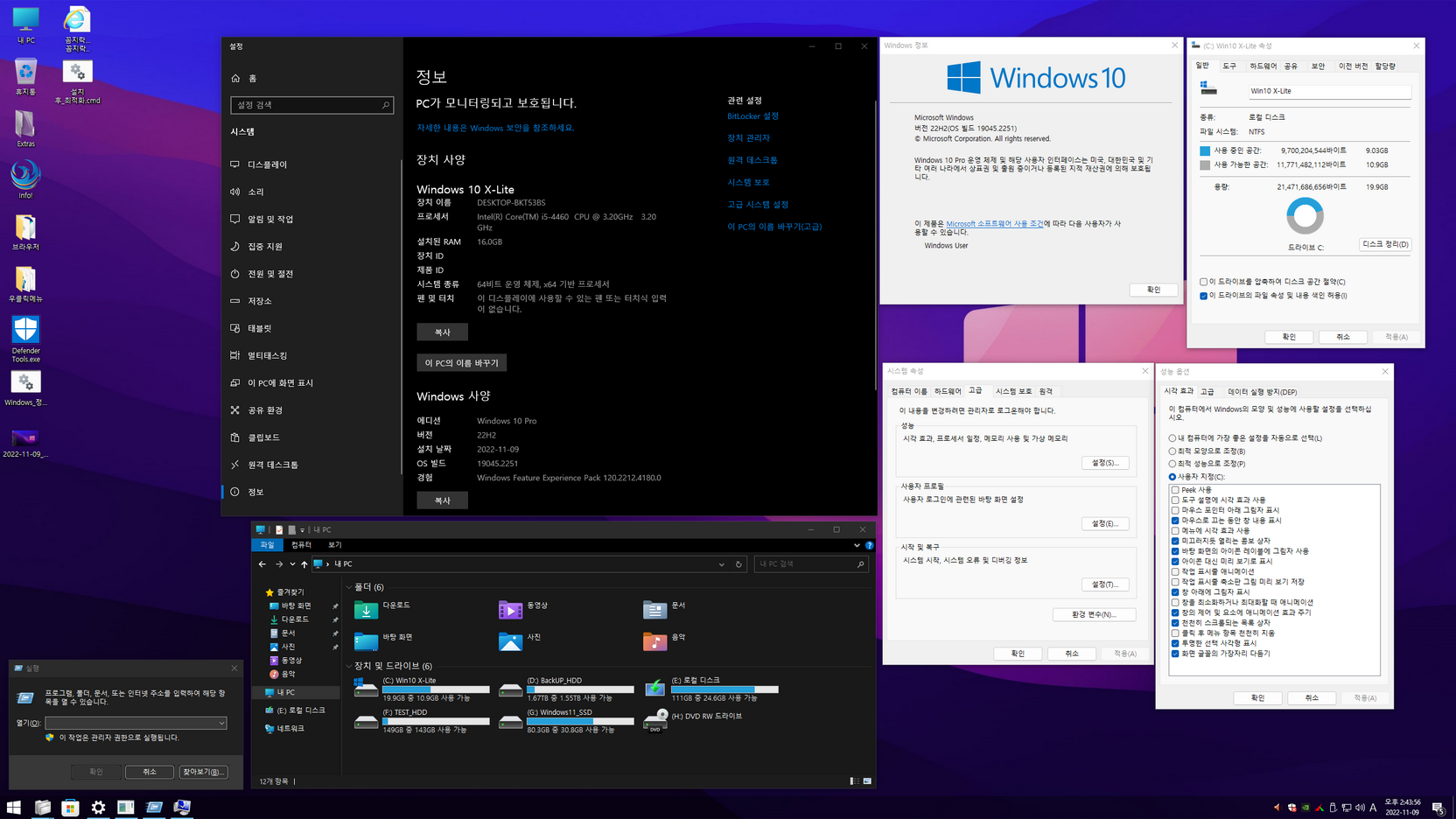Open 내 PC desktop icon

(25, 25)
